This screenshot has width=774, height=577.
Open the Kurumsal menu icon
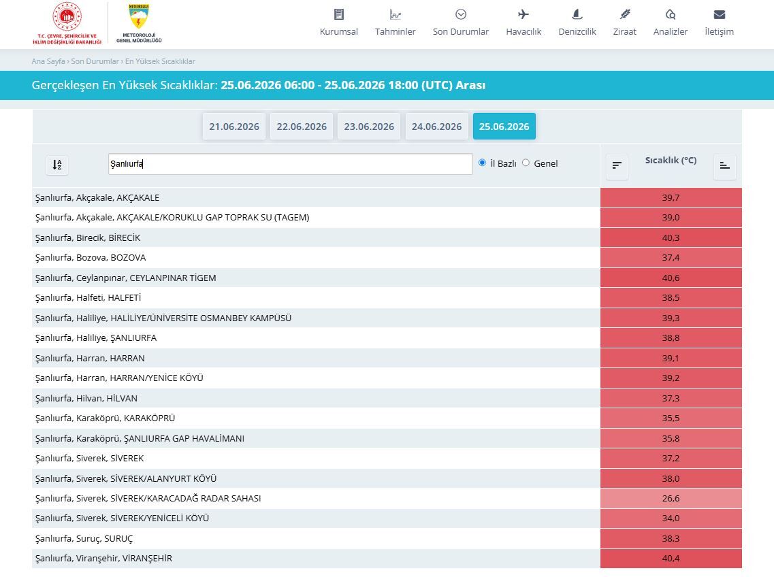(338, 14)
